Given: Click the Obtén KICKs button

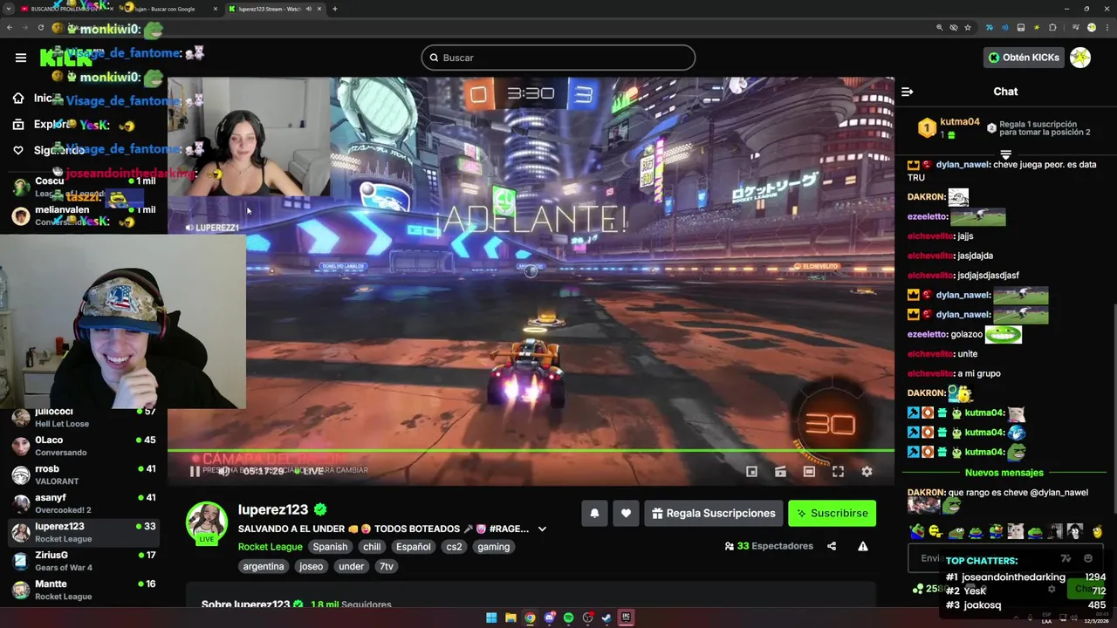Looking at the screenshot, I should click(1024, 58).
